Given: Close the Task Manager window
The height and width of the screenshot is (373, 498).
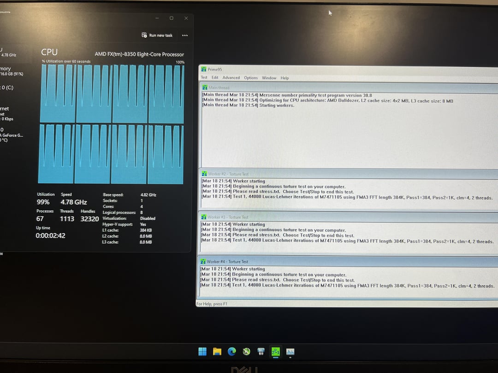Looking at the screenshot, I should [186, 18].
